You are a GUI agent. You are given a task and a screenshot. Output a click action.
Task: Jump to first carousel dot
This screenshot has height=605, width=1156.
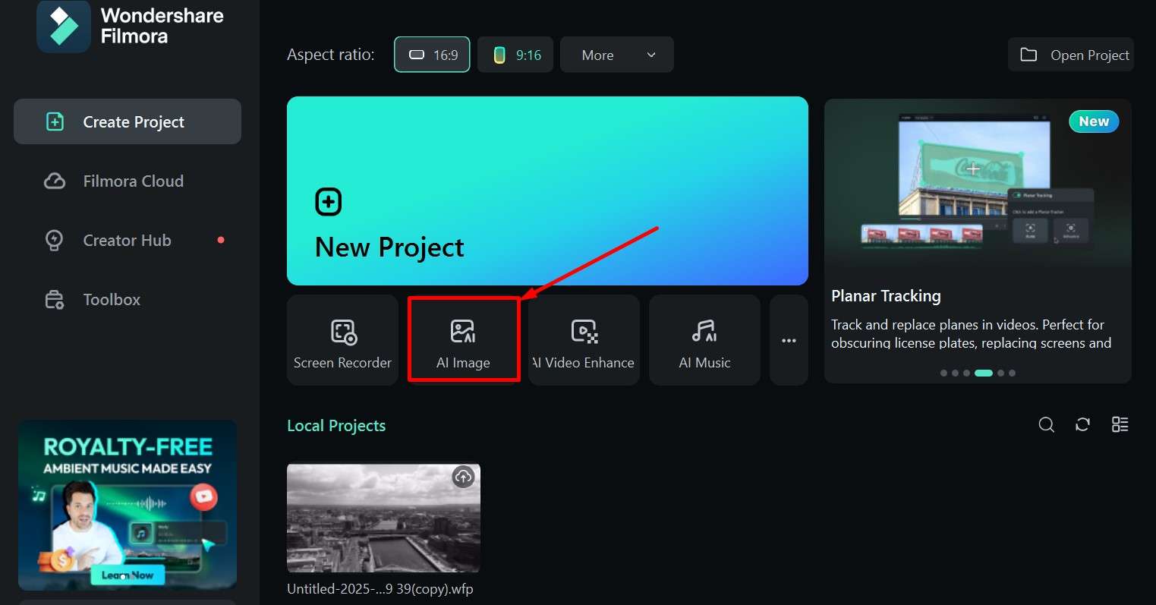[x=943, y=373]
